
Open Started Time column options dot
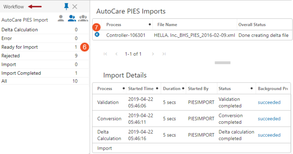(x=157, y=88)
